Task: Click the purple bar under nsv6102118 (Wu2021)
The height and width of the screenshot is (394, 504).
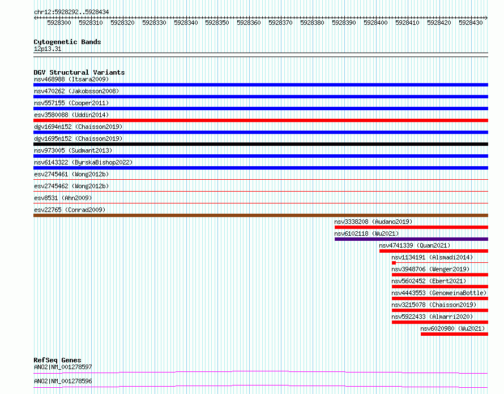Action: click(412, 239)
